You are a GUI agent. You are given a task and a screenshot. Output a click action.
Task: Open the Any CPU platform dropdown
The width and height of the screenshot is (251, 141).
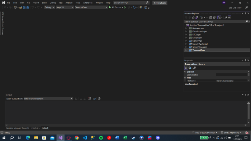pyautogui.click(x=65, y=8)
